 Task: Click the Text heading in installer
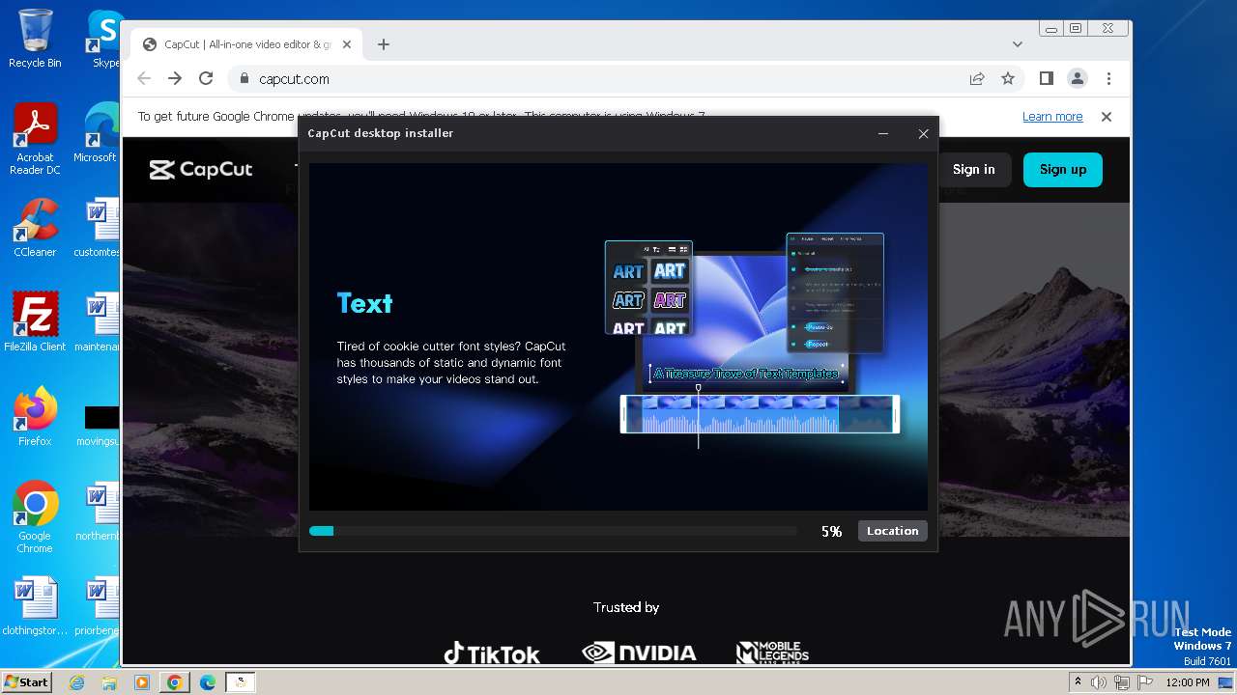point(364,303)
